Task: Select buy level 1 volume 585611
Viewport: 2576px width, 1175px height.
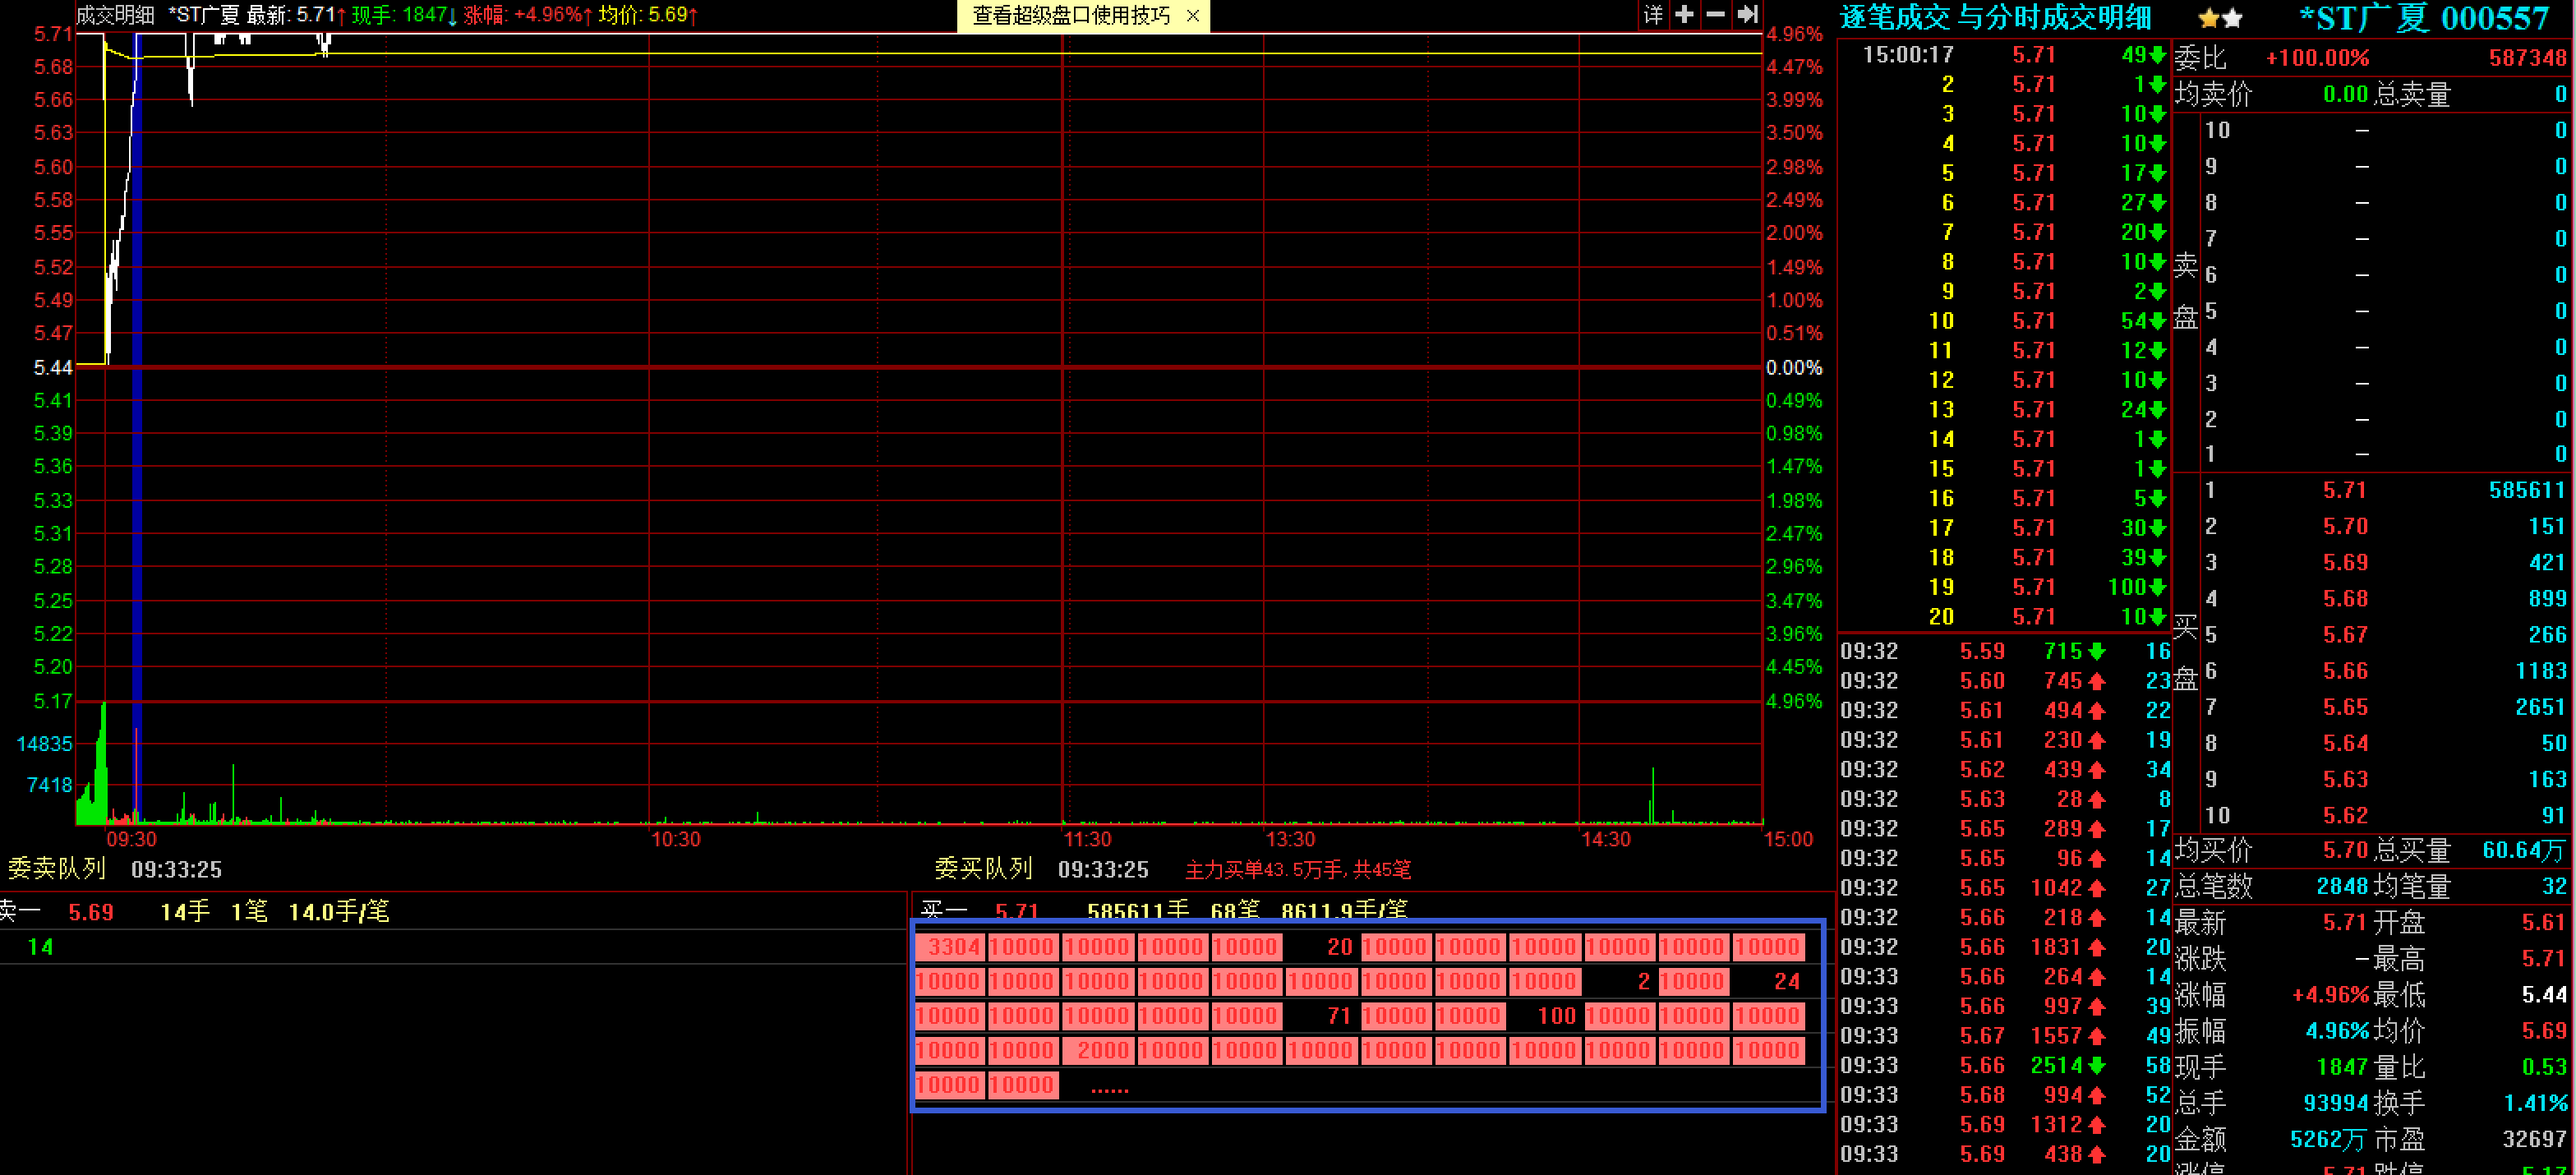Action: (2526, 490)
